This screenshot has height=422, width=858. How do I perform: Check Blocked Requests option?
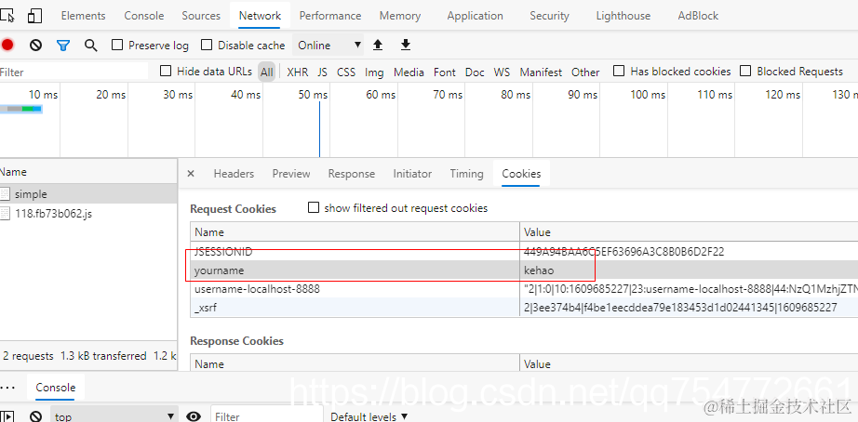pyautogui.click(x=745, y=71)
